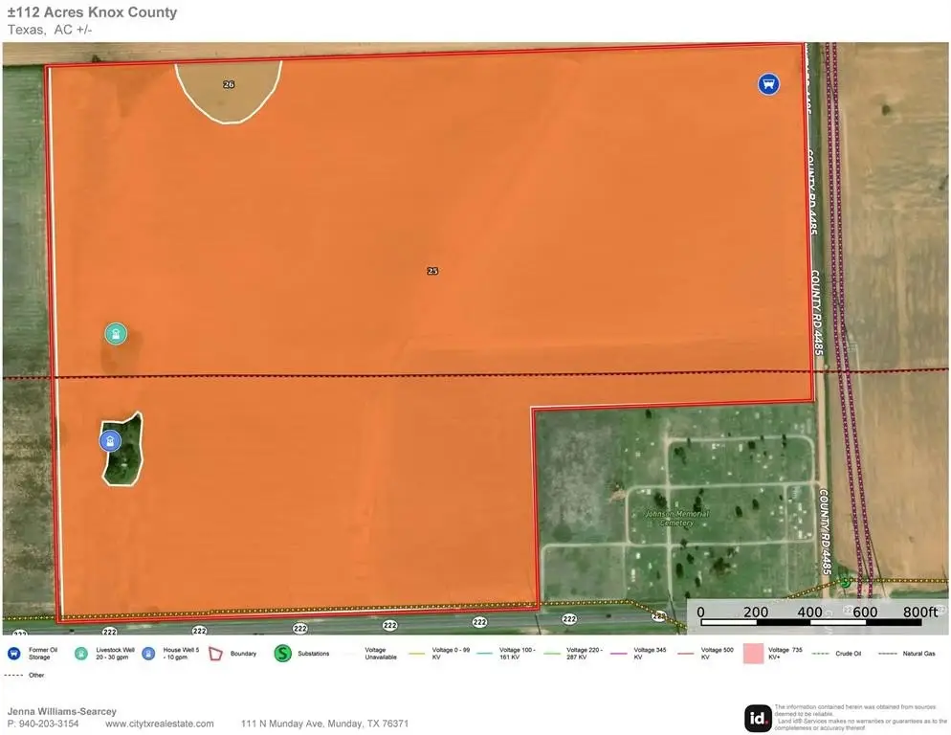Click the parcel label 25
The image size is (951, 735).
pyautogui.click(x=432, y=271)
